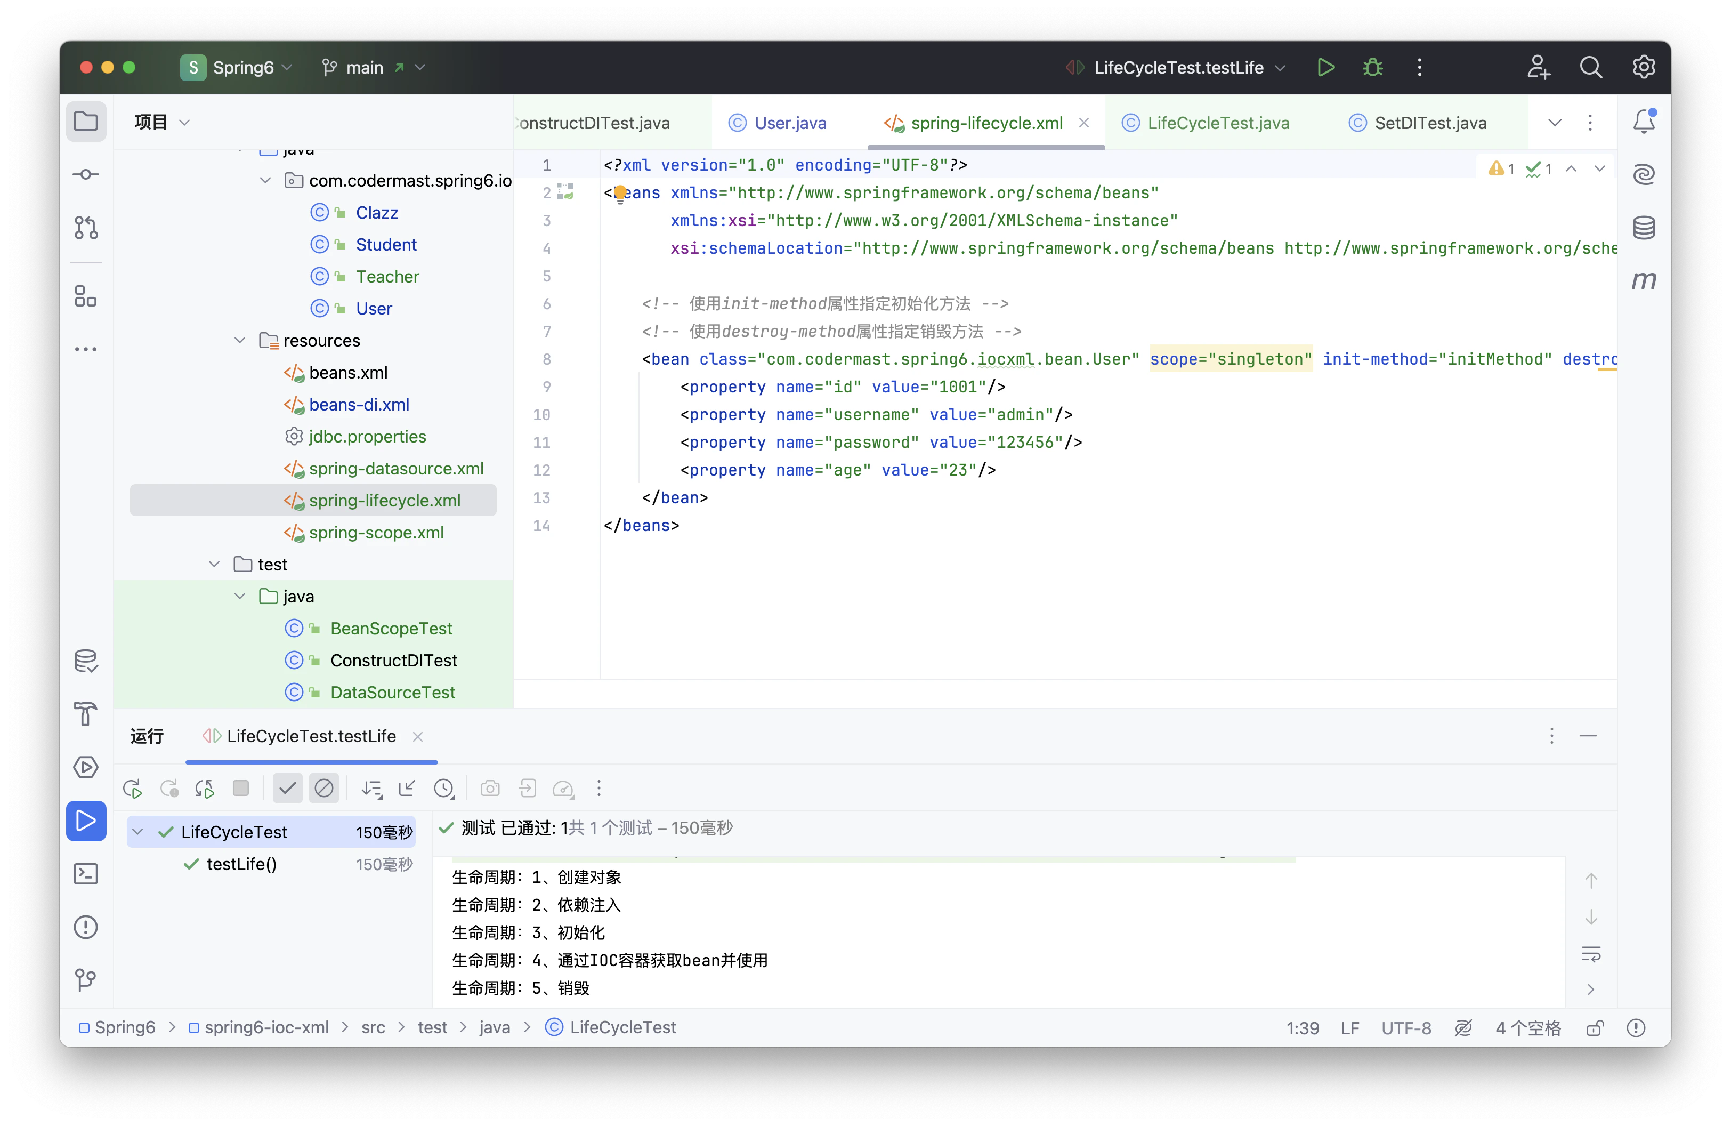Open the Database tool window icon
The image size is (1731, 1126).
coord(1644,228)
